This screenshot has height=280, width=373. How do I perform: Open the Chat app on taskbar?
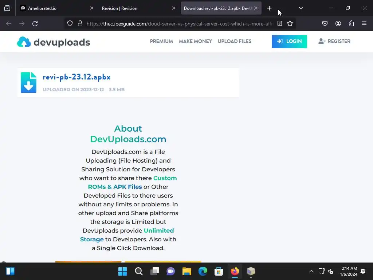[170, 271]
